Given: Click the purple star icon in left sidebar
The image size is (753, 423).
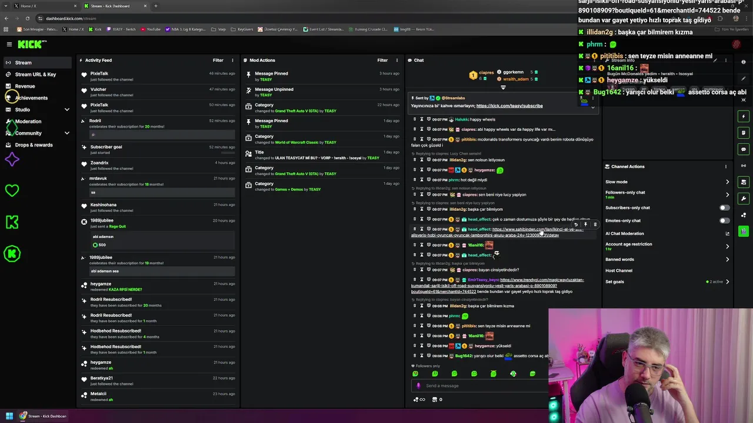Looking at the screenshot, I should pos(12,159).
